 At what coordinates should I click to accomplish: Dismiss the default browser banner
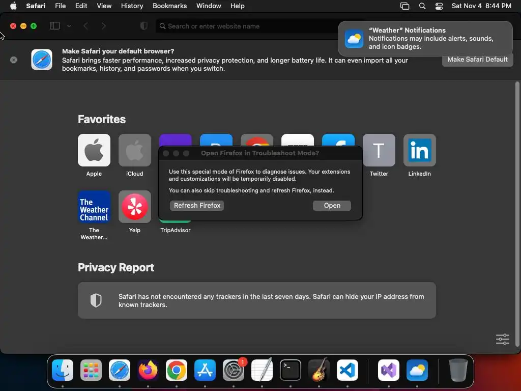point(14,60)
